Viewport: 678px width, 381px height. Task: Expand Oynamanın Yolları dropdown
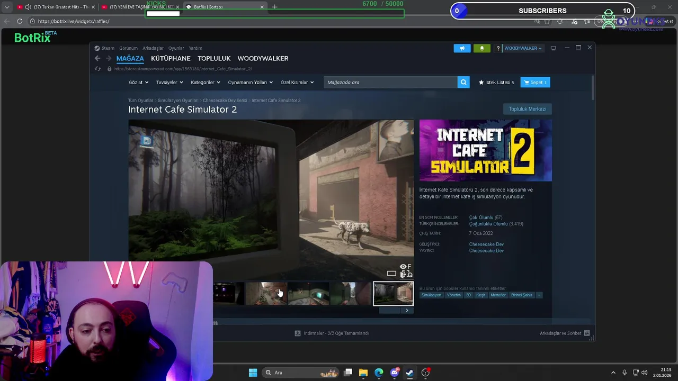251,83
